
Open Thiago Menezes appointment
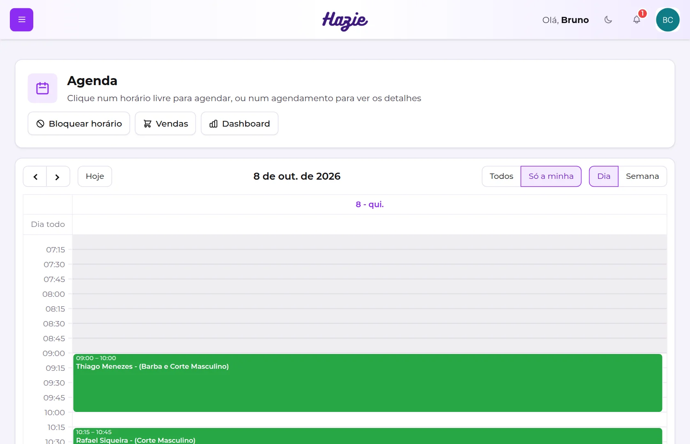pos(368,383)
